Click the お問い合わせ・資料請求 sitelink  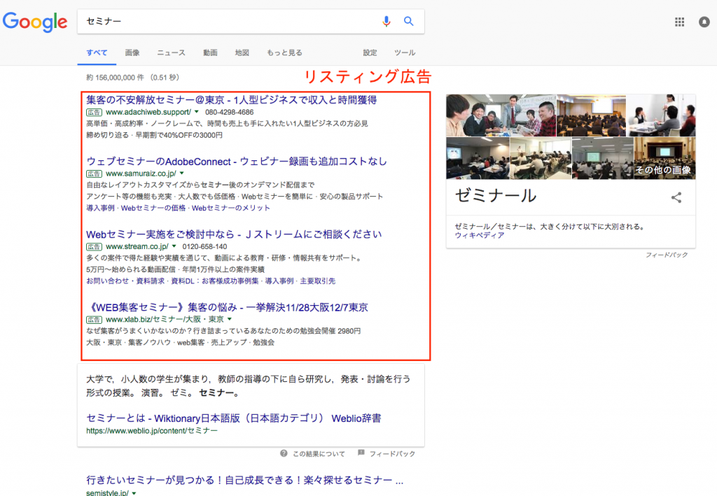pos(125,281)
